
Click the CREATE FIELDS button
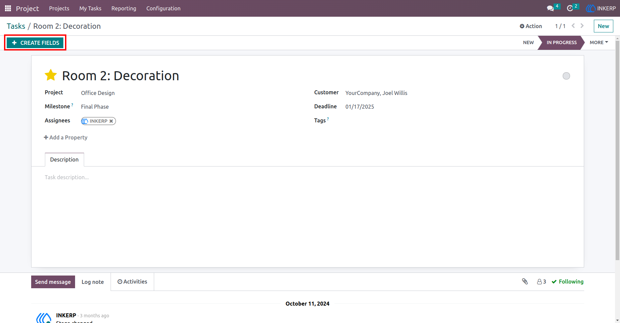click(35, 43)
